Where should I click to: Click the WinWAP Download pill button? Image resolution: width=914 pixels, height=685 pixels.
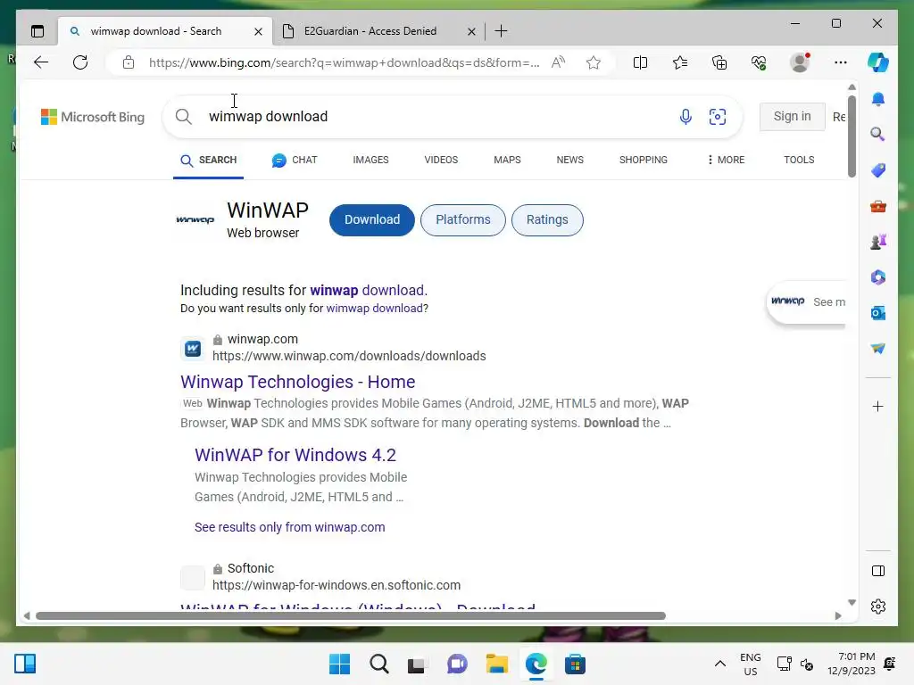click(372, 219)
